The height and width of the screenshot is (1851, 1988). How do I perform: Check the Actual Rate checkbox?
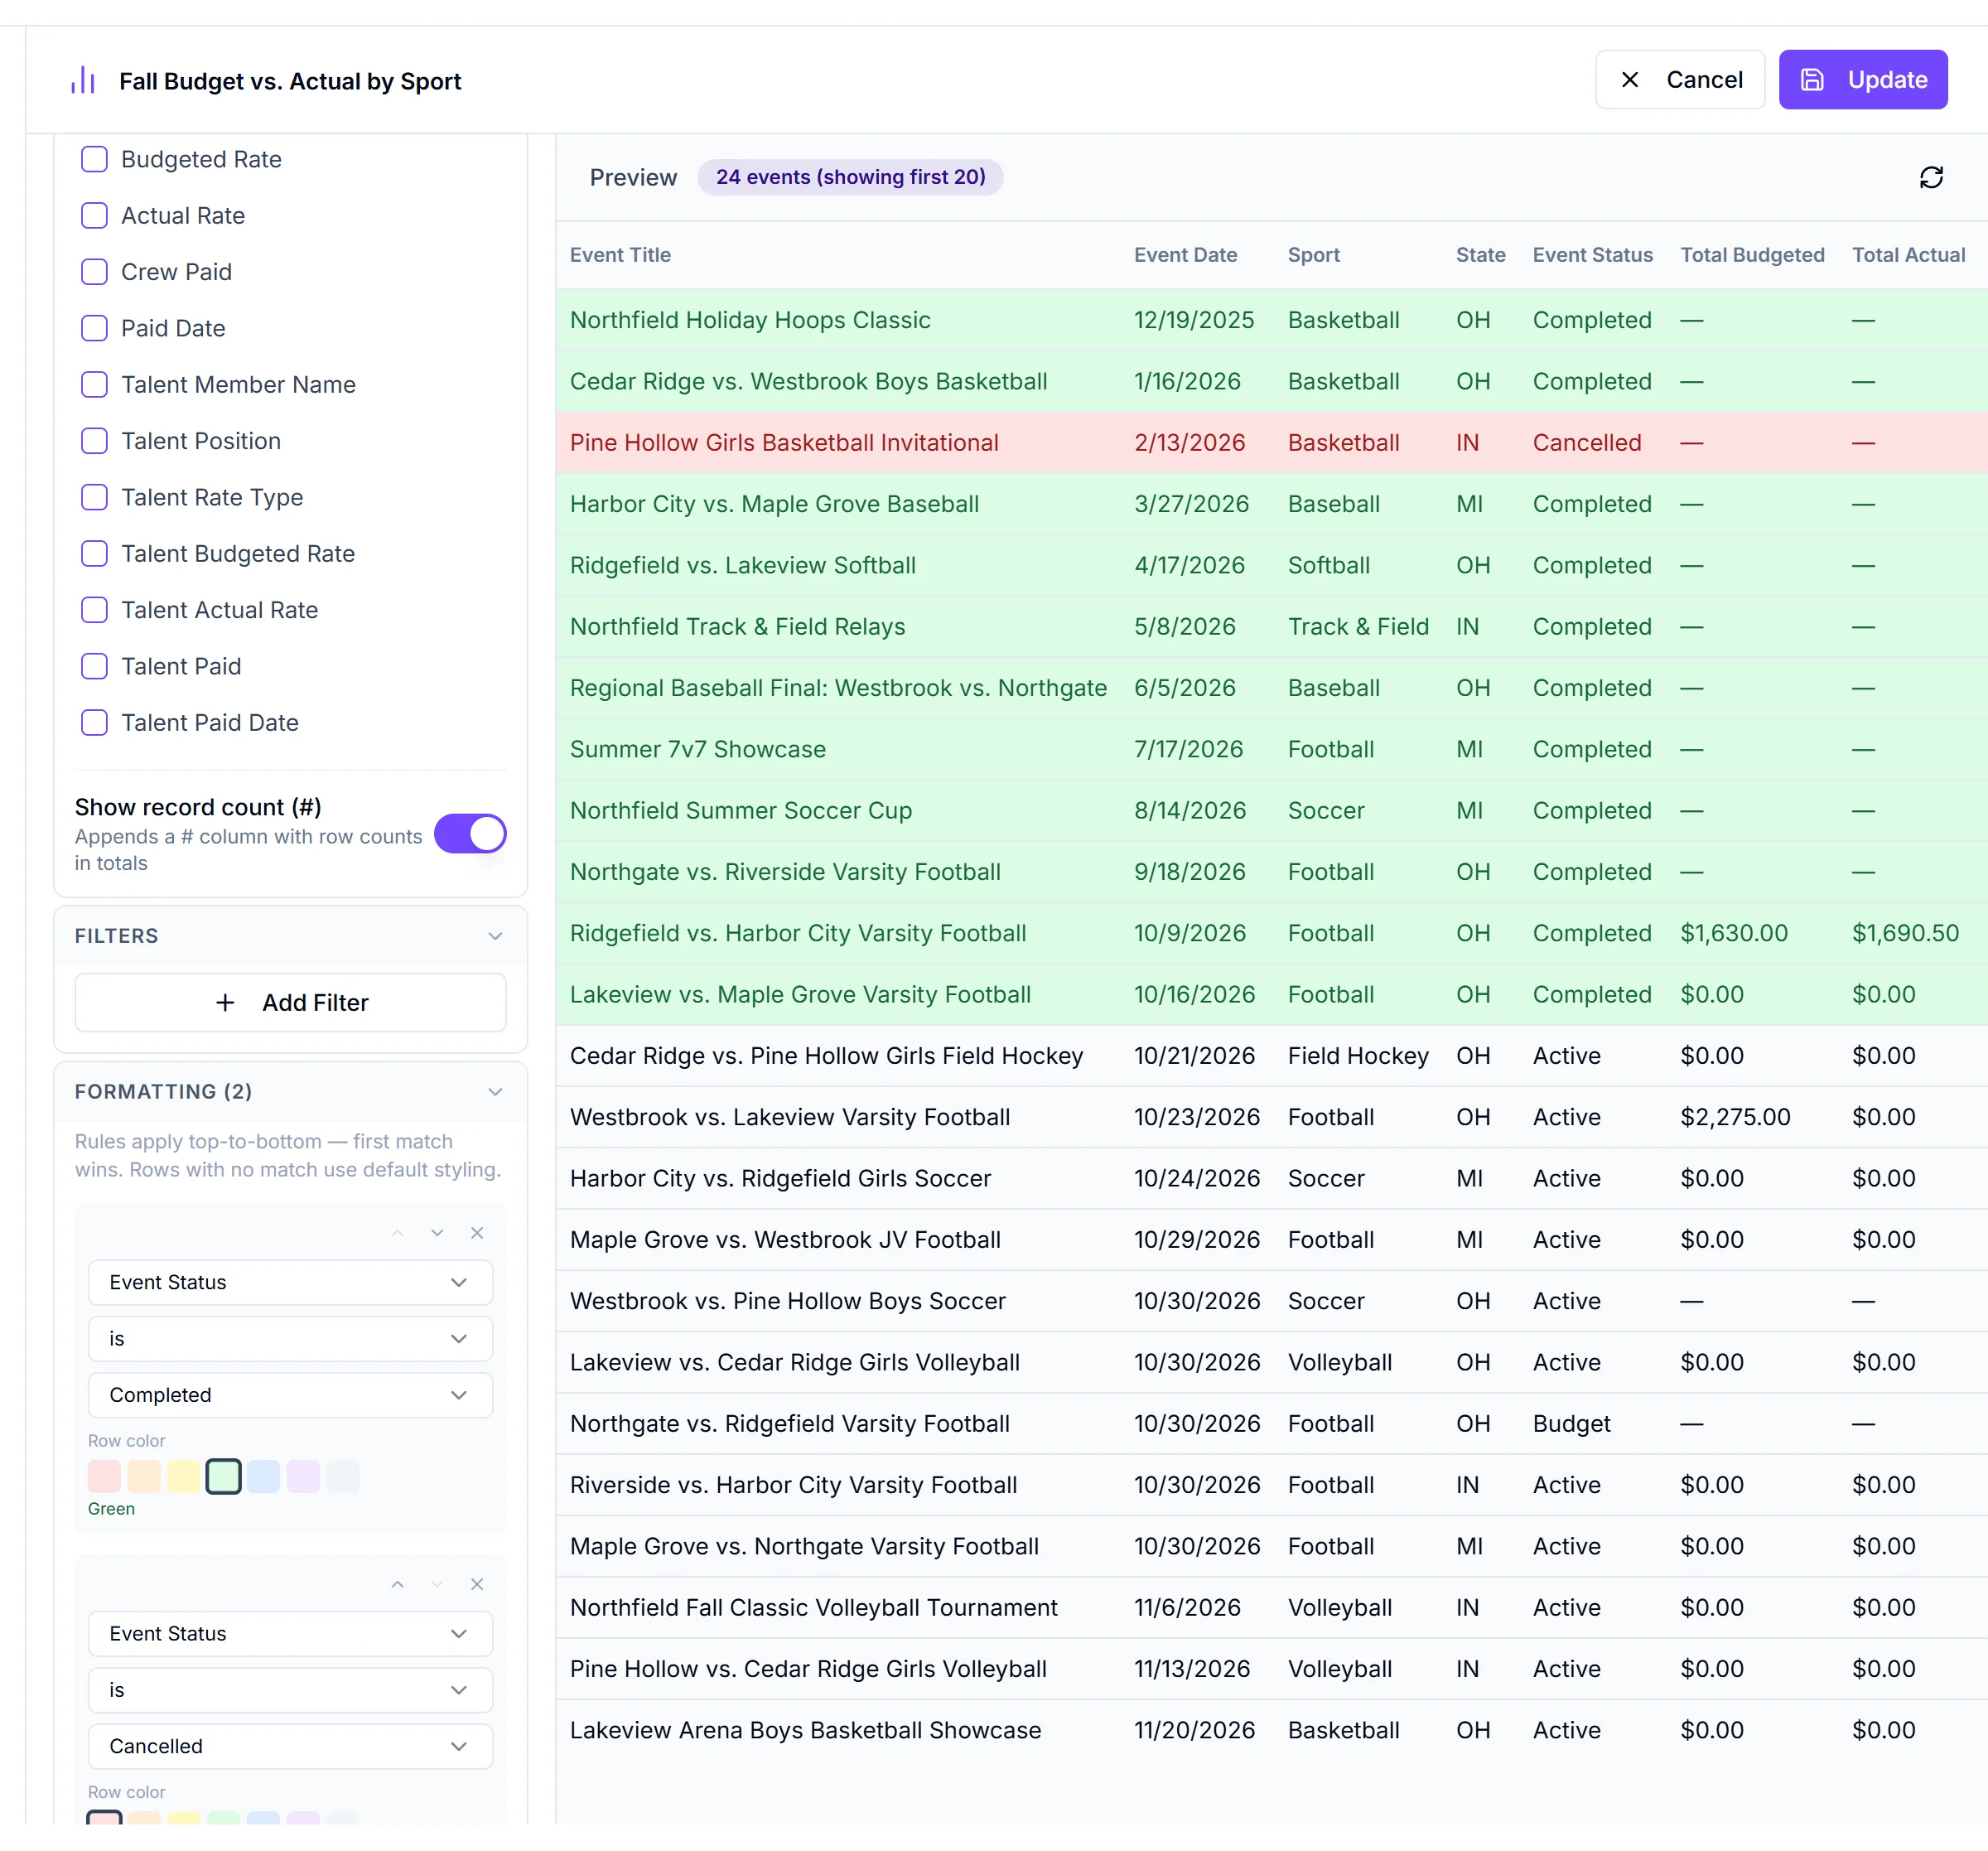[x=94, y=215]
